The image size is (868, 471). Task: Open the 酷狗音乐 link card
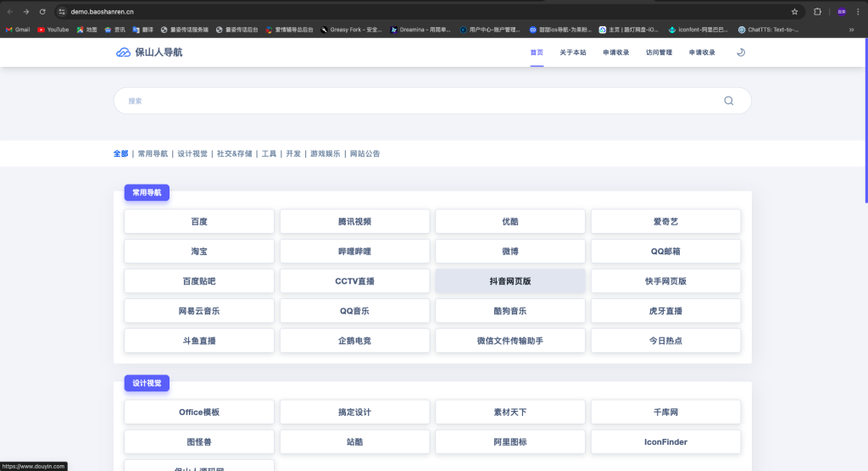(x=510, y=311)
